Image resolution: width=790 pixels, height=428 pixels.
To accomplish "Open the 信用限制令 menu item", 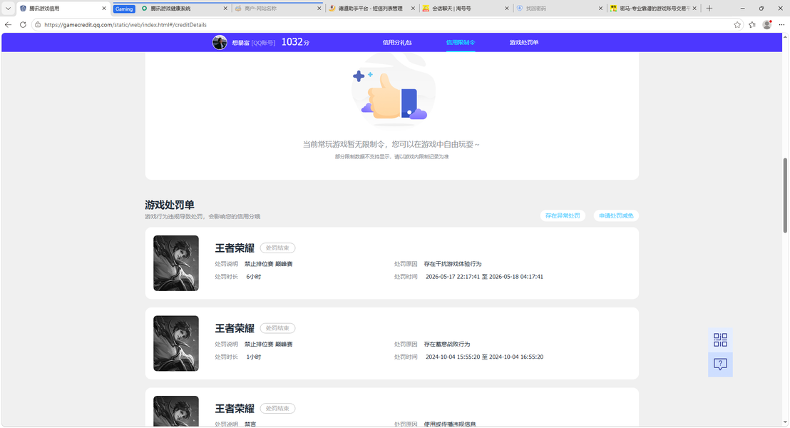I will click(x=461, y=42).
